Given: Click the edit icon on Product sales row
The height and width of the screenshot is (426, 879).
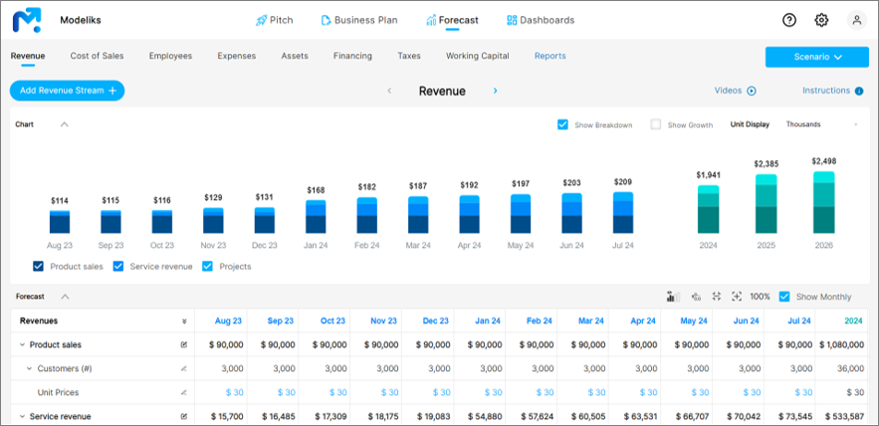Looking at the screenshot, I should 183,344.
